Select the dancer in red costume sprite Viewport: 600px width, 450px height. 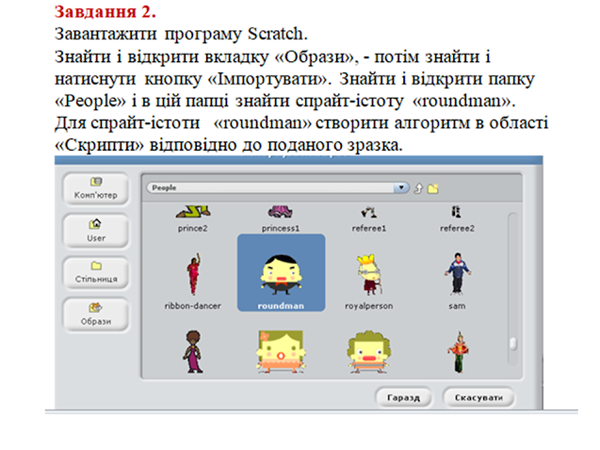pyautogui.click(x=458, y=352)
